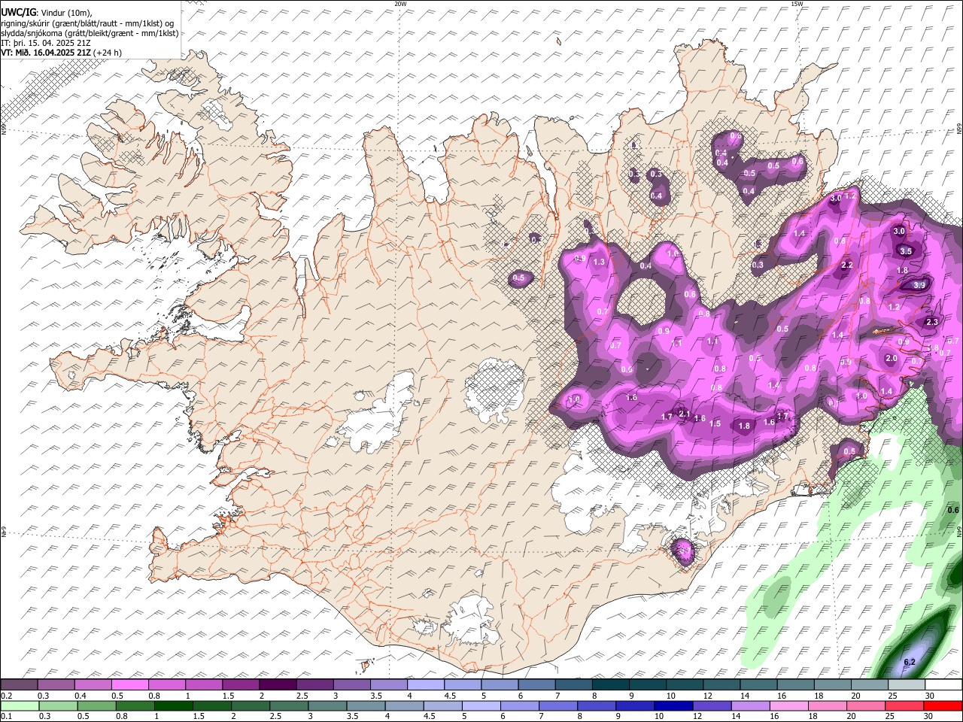Select the 2.3 snowfall value label

pos(932,322)
